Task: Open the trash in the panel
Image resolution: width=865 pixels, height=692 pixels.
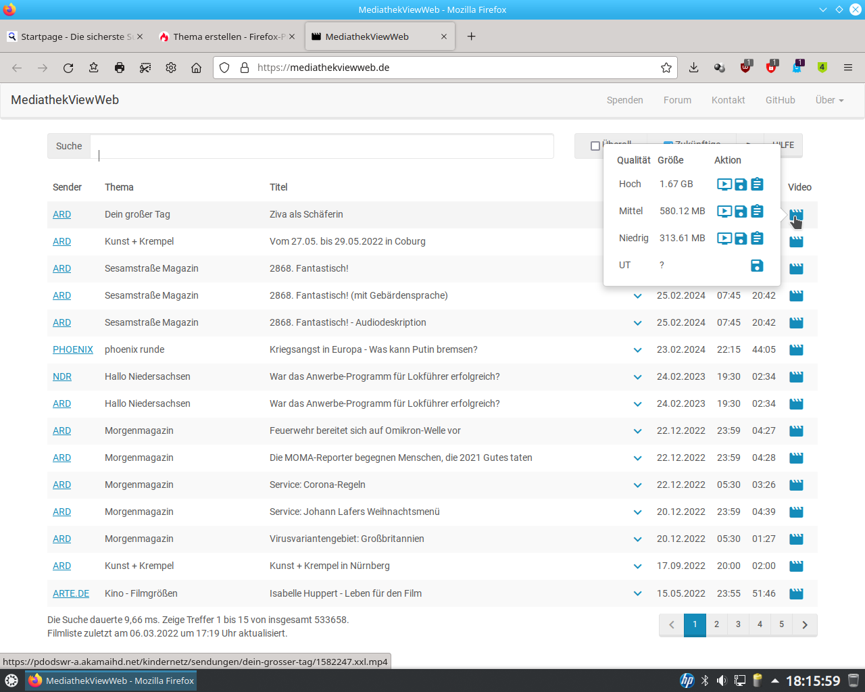Action: coord(854,681)
